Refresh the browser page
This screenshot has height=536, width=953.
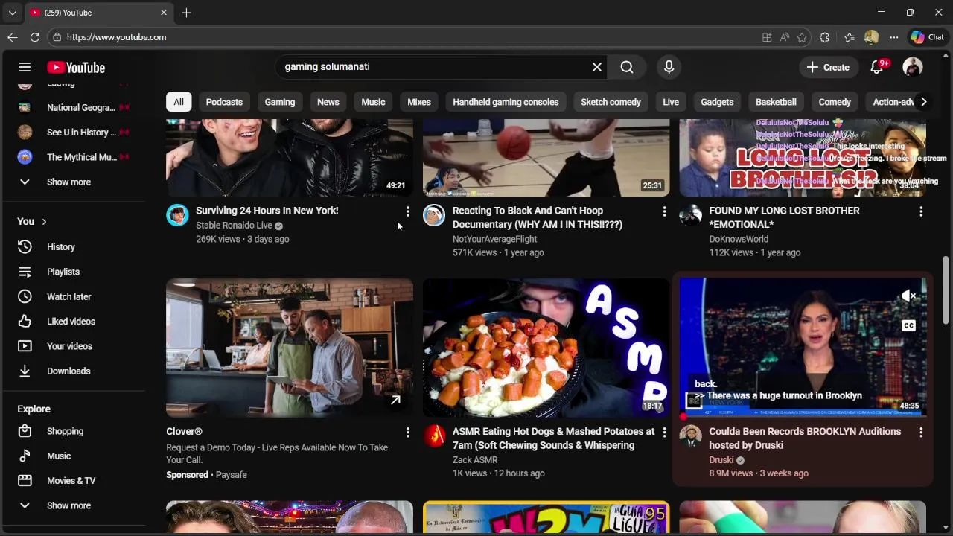coord(35,37)
